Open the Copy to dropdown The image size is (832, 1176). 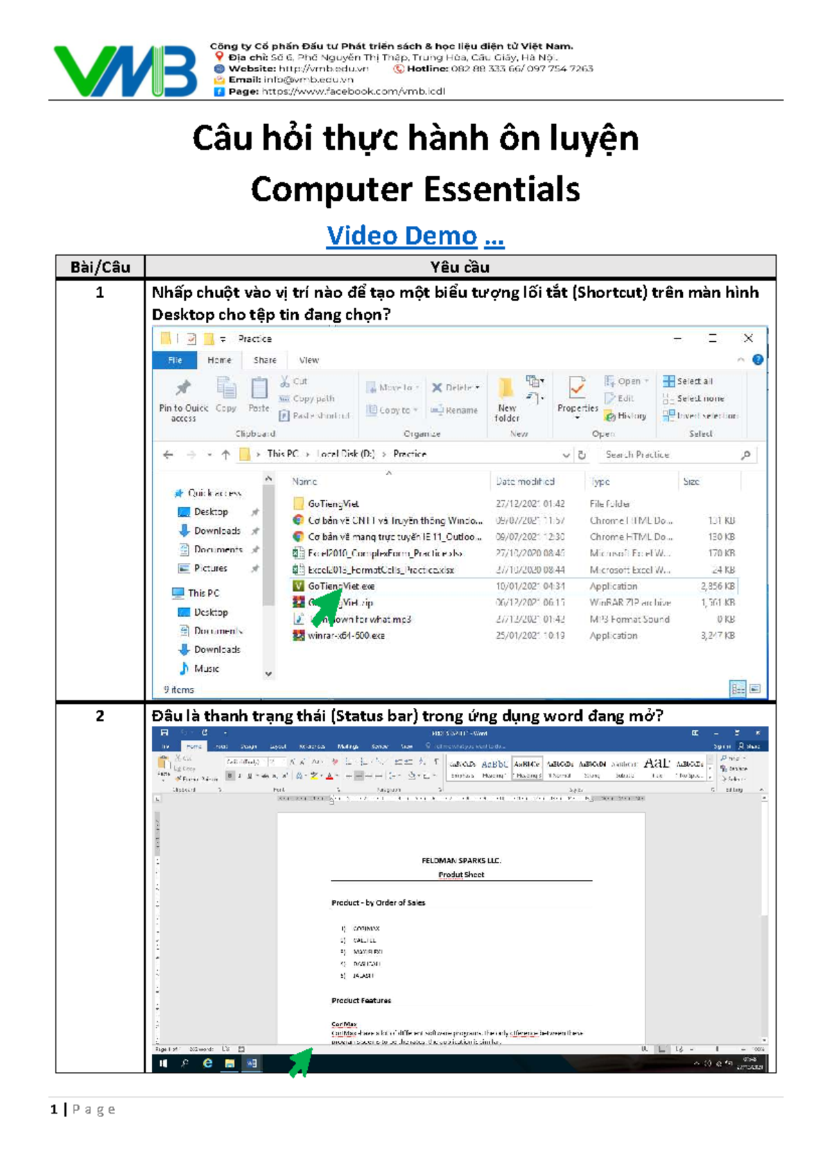[392, 410]
